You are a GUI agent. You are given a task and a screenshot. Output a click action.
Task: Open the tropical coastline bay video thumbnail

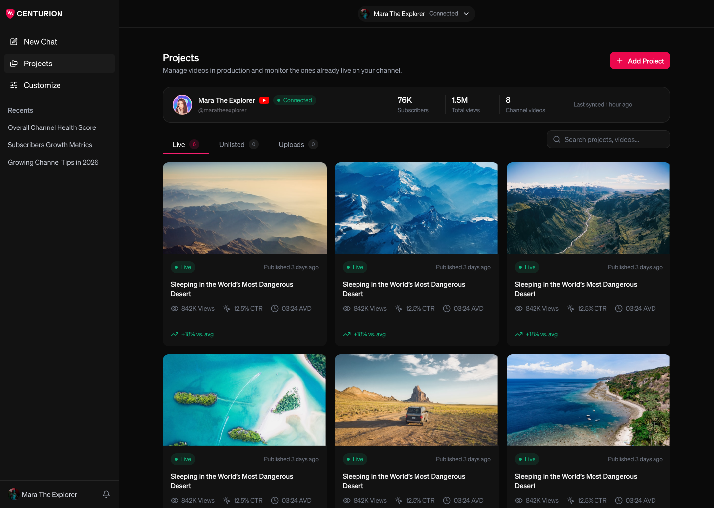click(x=588, y=400)
